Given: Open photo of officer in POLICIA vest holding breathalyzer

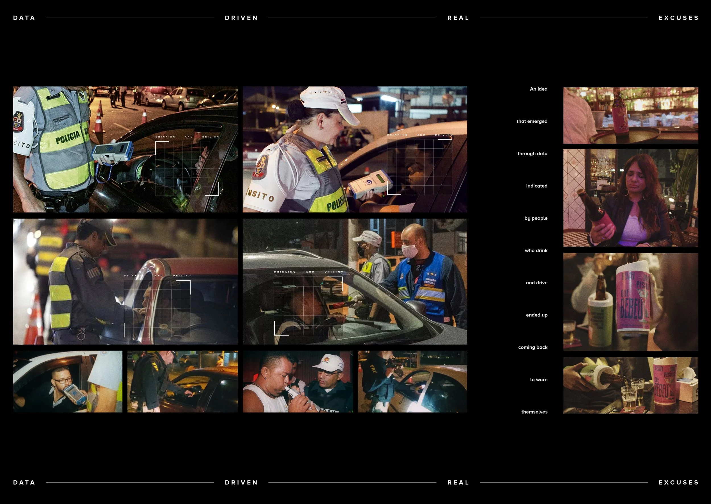Looking at the screenshot, I should pyautogui.click(x=125, y=149).
